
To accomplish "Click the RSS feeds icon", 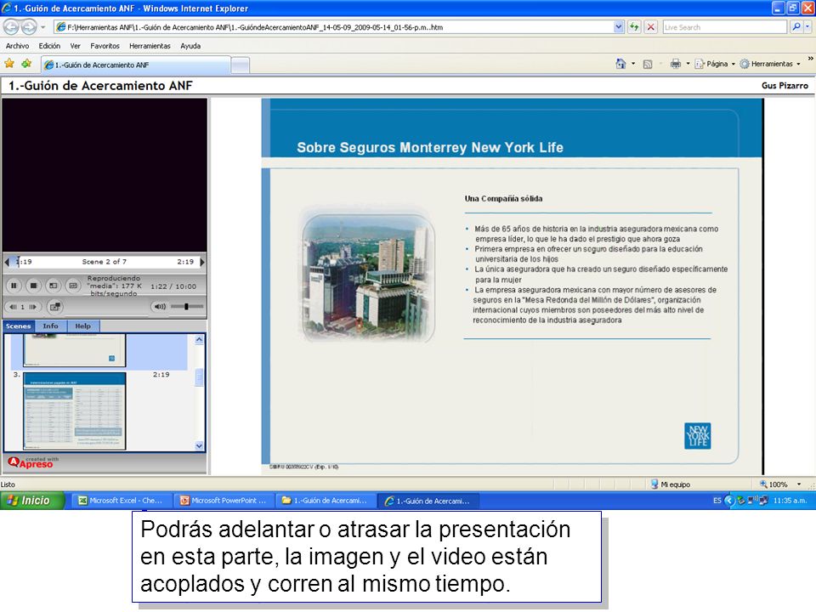I will pyautogui.click(x=648, y=64).
